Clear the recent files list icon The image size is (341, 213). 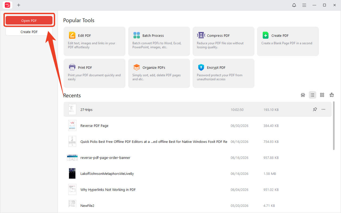(332, 95)
